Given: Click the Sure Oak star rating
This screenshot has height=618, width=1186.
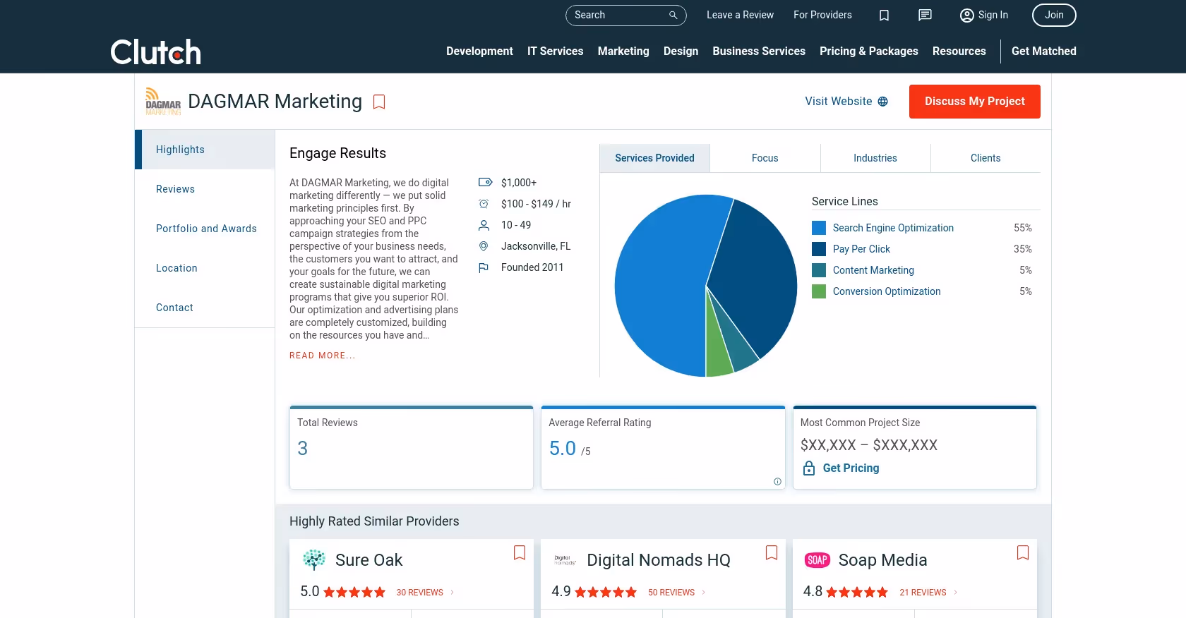Looking at the screenshot, I should click(x=354, y=593).
